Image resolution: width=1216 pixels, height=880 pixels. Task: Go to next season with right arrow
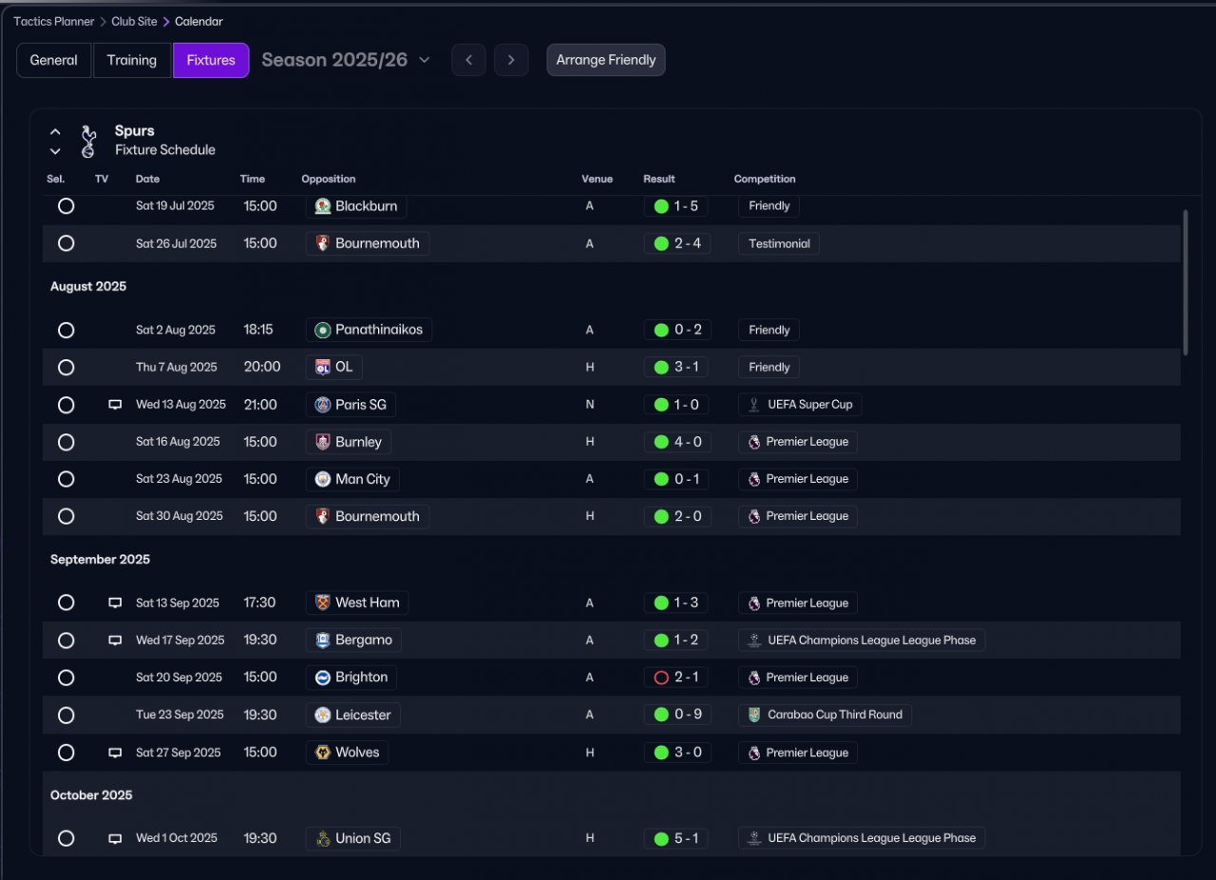click(x=511, y=60)
